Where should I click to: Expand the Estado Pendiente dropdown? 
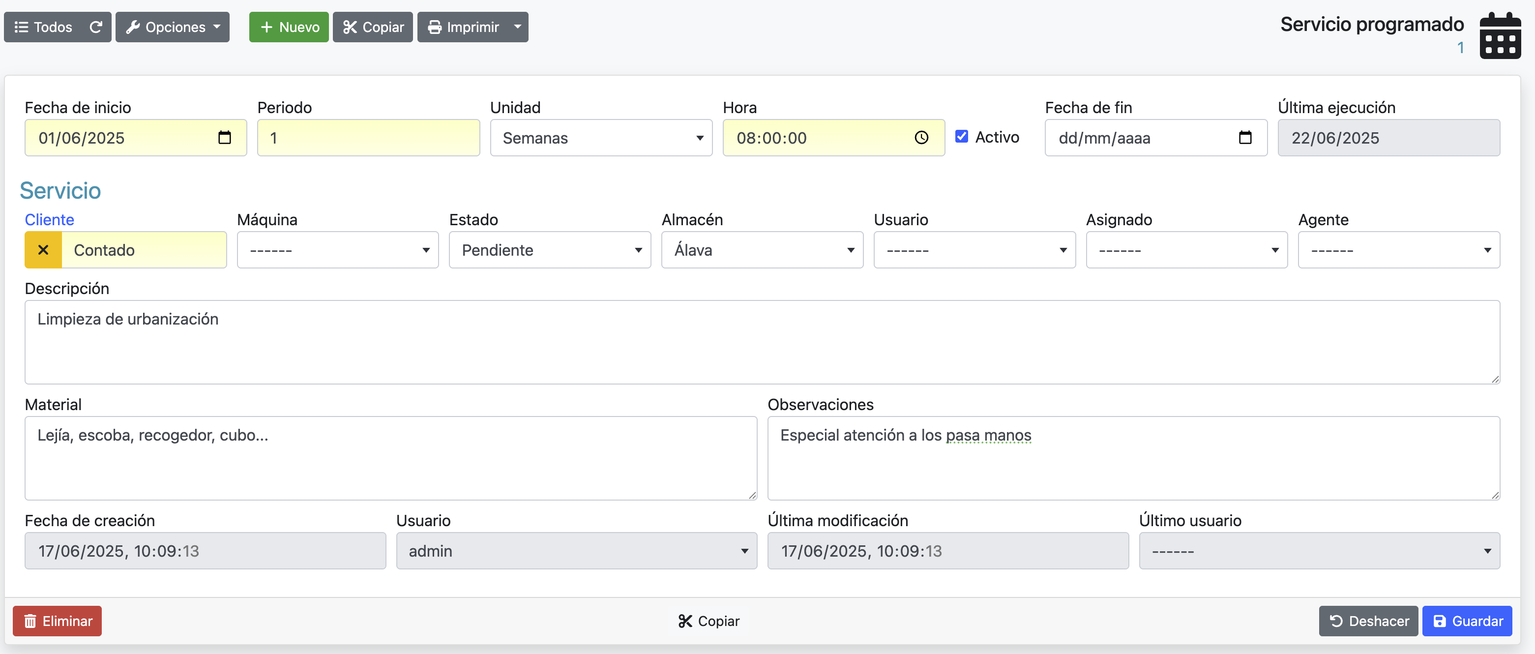(x=549, y=250)
